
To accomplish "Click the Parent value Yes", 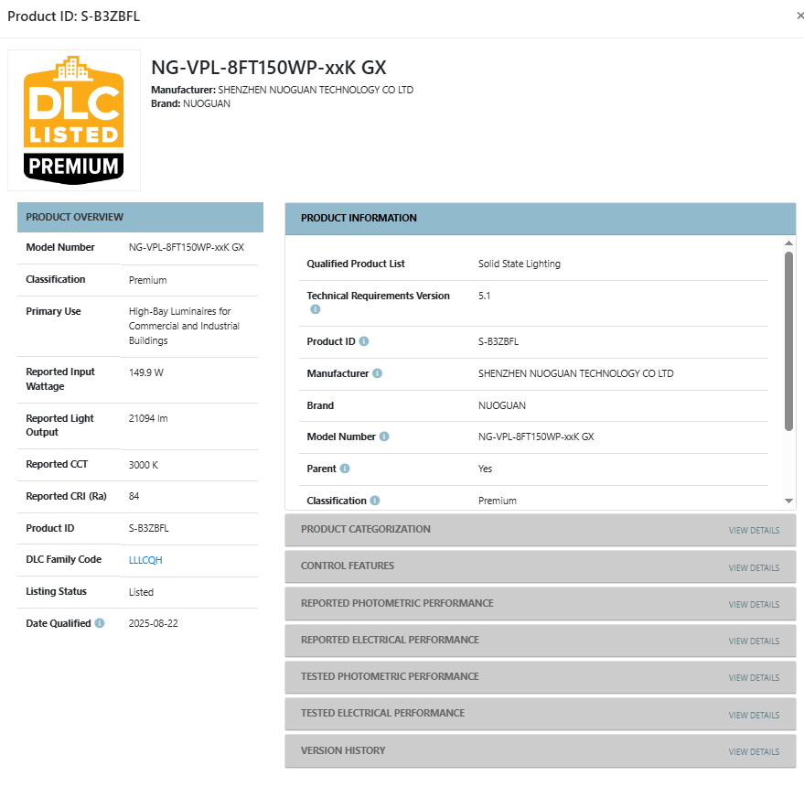I will point(485,469).
